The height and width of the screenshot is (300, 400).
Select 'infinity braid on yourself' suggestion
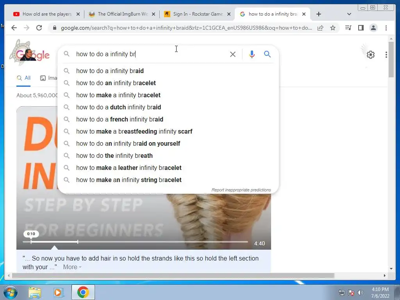pyautogui.click(x=168, y=144)
